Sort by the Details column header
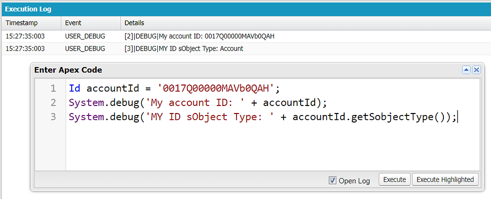 click(x=306, y=23)
